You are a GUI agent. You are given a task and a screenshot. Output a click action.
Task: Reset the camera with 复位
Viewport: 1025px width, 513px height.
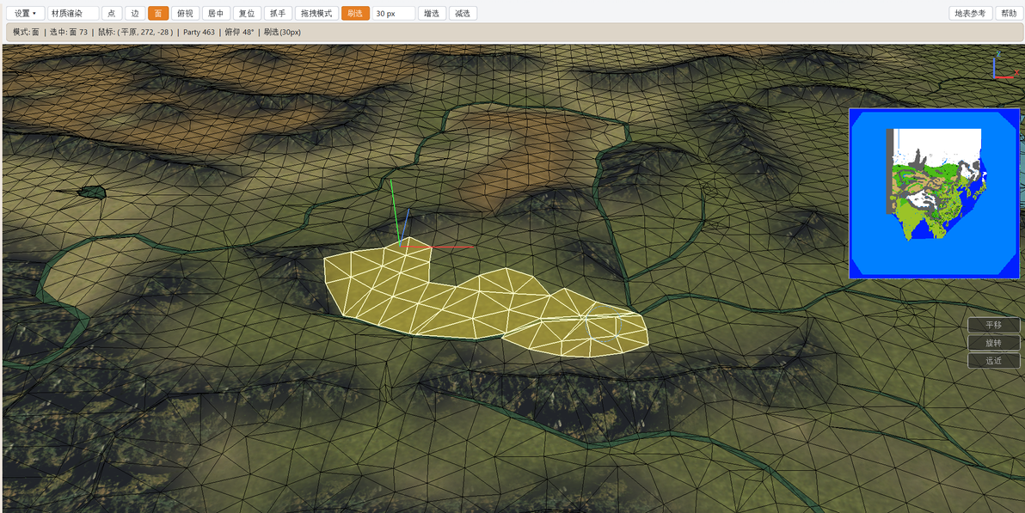point(247,13)
